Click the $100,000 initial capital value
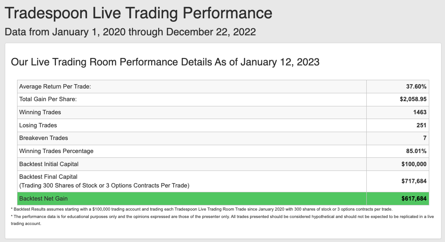This screenshot has height=242, width=445. click(414, 164)
